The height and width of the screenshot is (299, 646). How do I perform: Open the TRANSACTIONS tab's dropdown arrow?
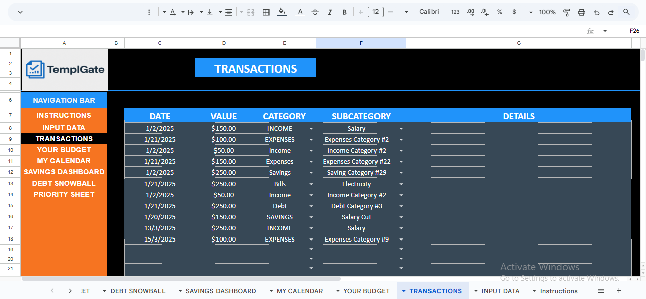404,291
